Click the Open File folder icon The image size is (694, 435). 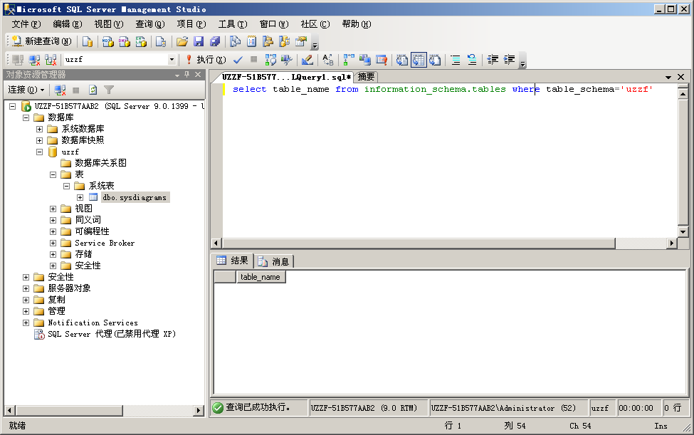[x=182, y=41]
